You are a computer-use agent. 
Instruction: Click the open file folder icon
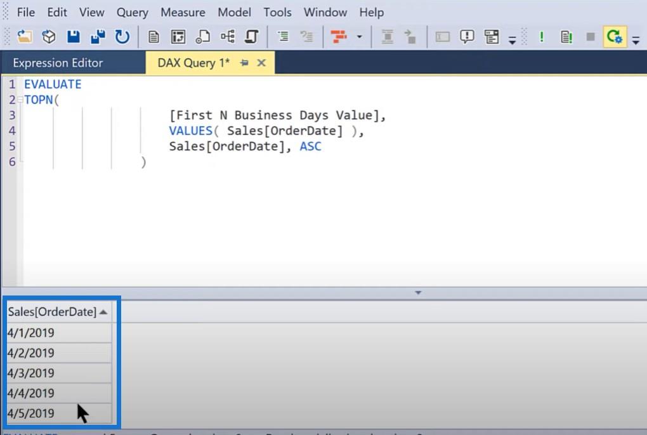[x=24, y=37]
